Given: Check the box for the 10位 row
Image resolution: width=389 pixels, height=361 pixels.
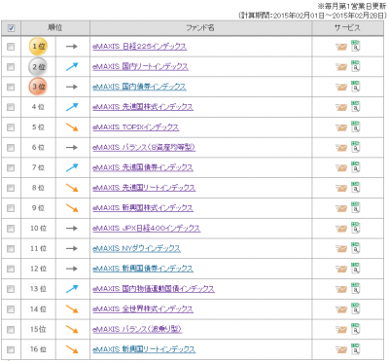Looking at the screenshot, I should tap(11, 229).
